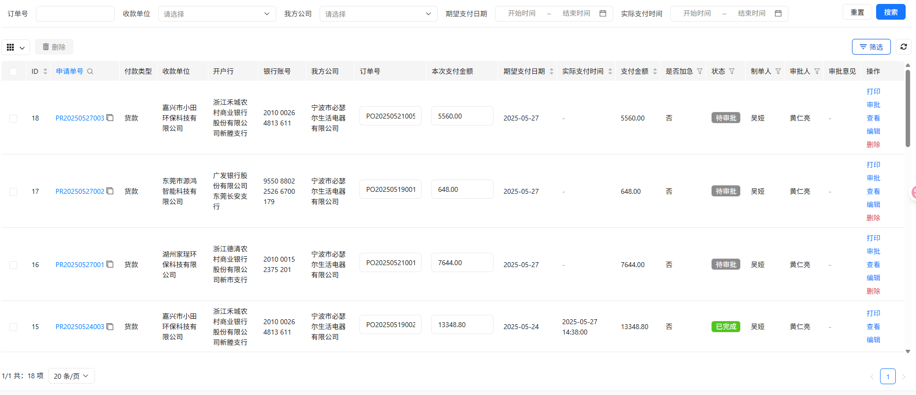Open link PR20250527002

click(80, 191)
